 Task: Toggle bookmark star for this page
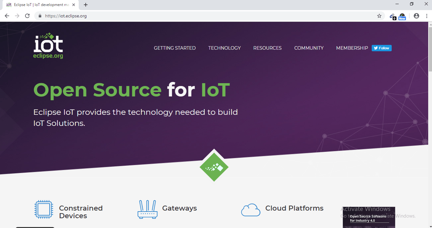(379, 15)
